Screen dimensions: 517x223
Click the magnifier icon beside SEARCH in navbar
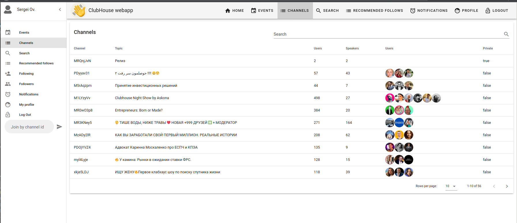click(318, 11)
